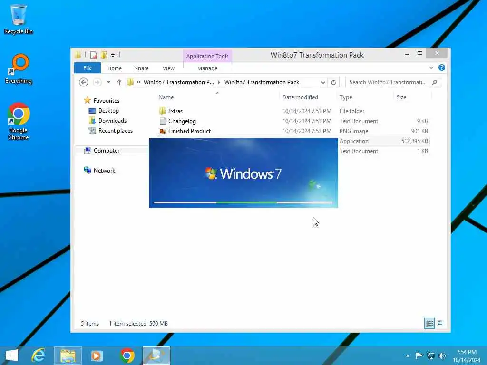Click the Properties quick access toolbar icon
This screenshot has height=365, width=487.
(x=94, y=55)
